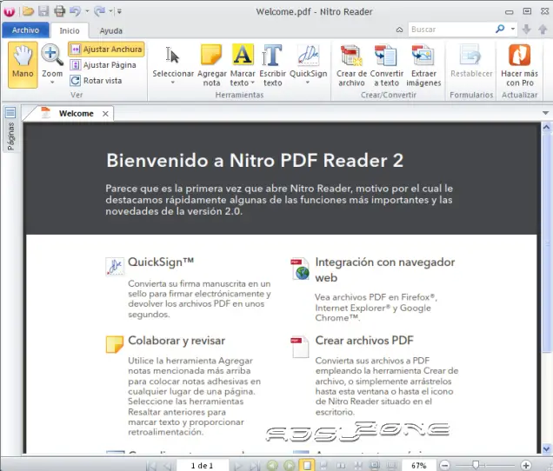Click Marcar texto highlighter icon
Screen dimensions: 553x471
click(x=243, y=55)
